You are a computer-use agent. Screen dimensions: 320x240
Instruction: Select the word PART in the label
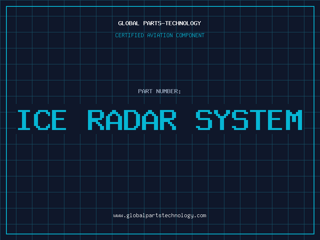click(145, 91)
